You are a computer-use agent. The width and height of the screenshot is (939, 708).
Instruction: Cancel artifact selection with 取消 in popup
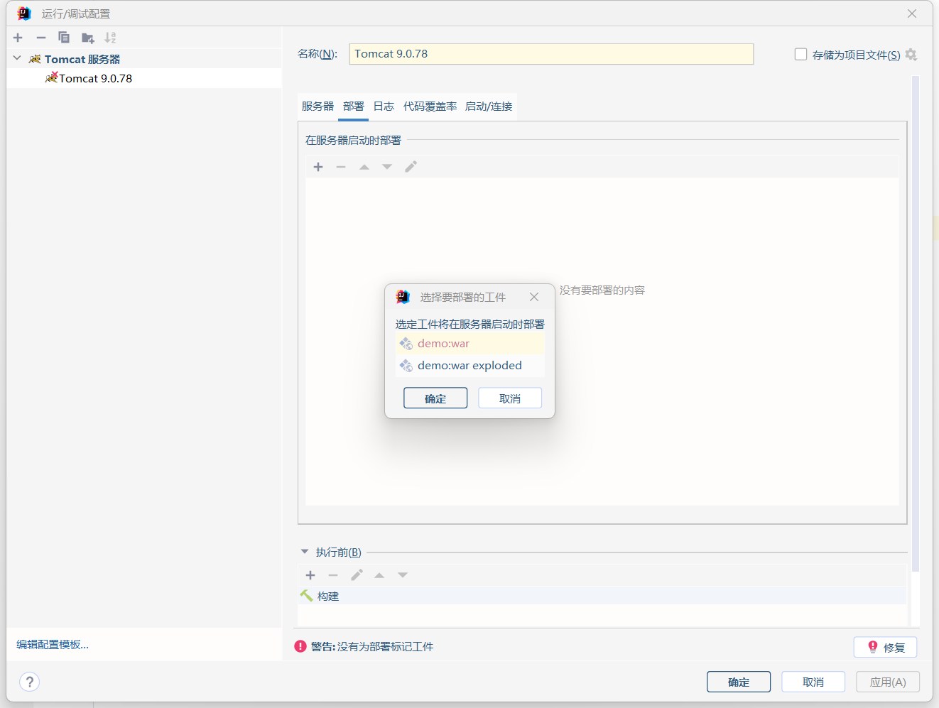(510, 398)
